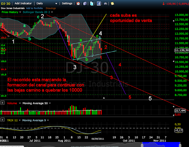Click the small arrow marker beside 12.750,00
Viewport: 189px width, 147px height.
pyautogui.click(x=173, y=21)
